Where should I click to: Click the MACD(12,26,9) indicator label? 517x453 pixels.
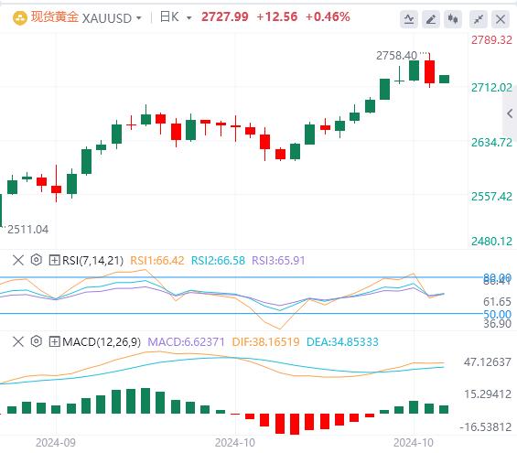click(102, 342)
